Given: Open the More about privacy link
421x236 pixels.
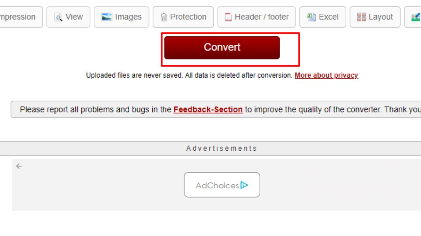Looking at the screenshot, I should [x=326, y=75].
